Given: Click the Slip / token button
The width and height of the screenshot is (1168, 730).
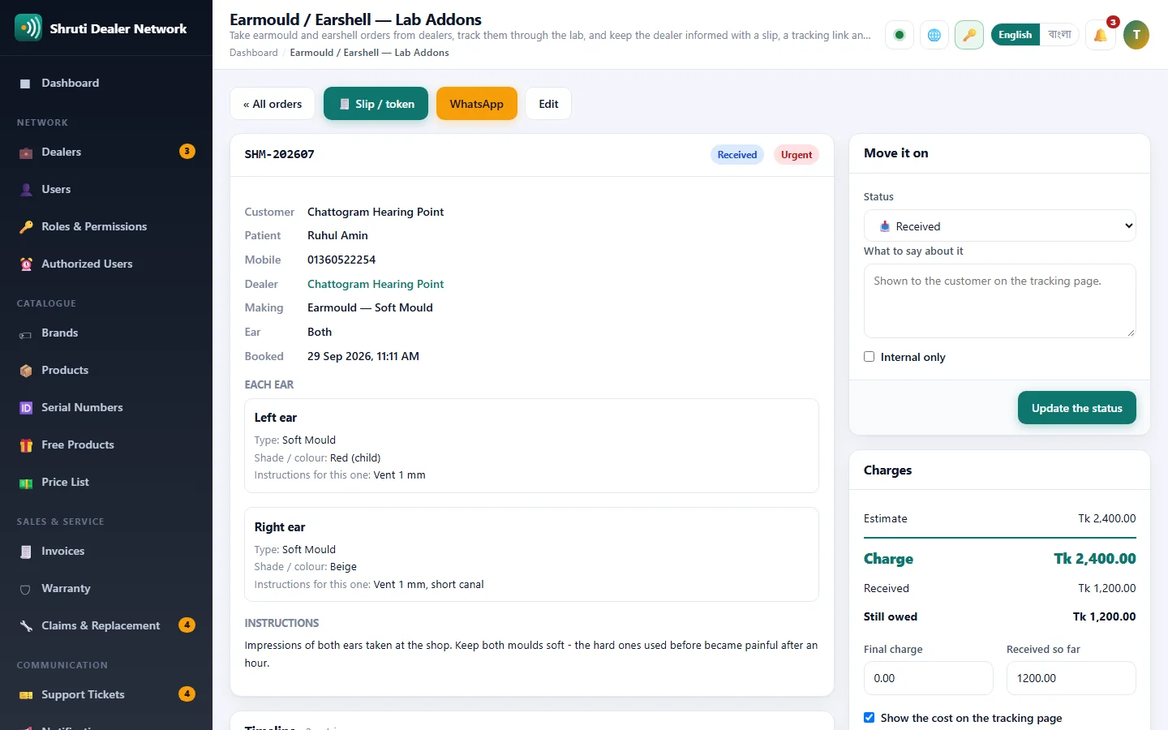Looking at the screenshot, I should (376, 104).
